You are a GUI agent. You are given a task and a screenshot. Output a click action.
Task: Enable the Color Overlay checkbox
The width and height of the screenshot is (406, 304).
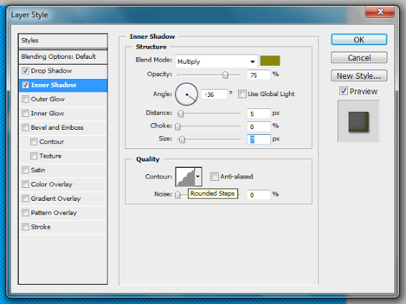click(x=25, y=184)
